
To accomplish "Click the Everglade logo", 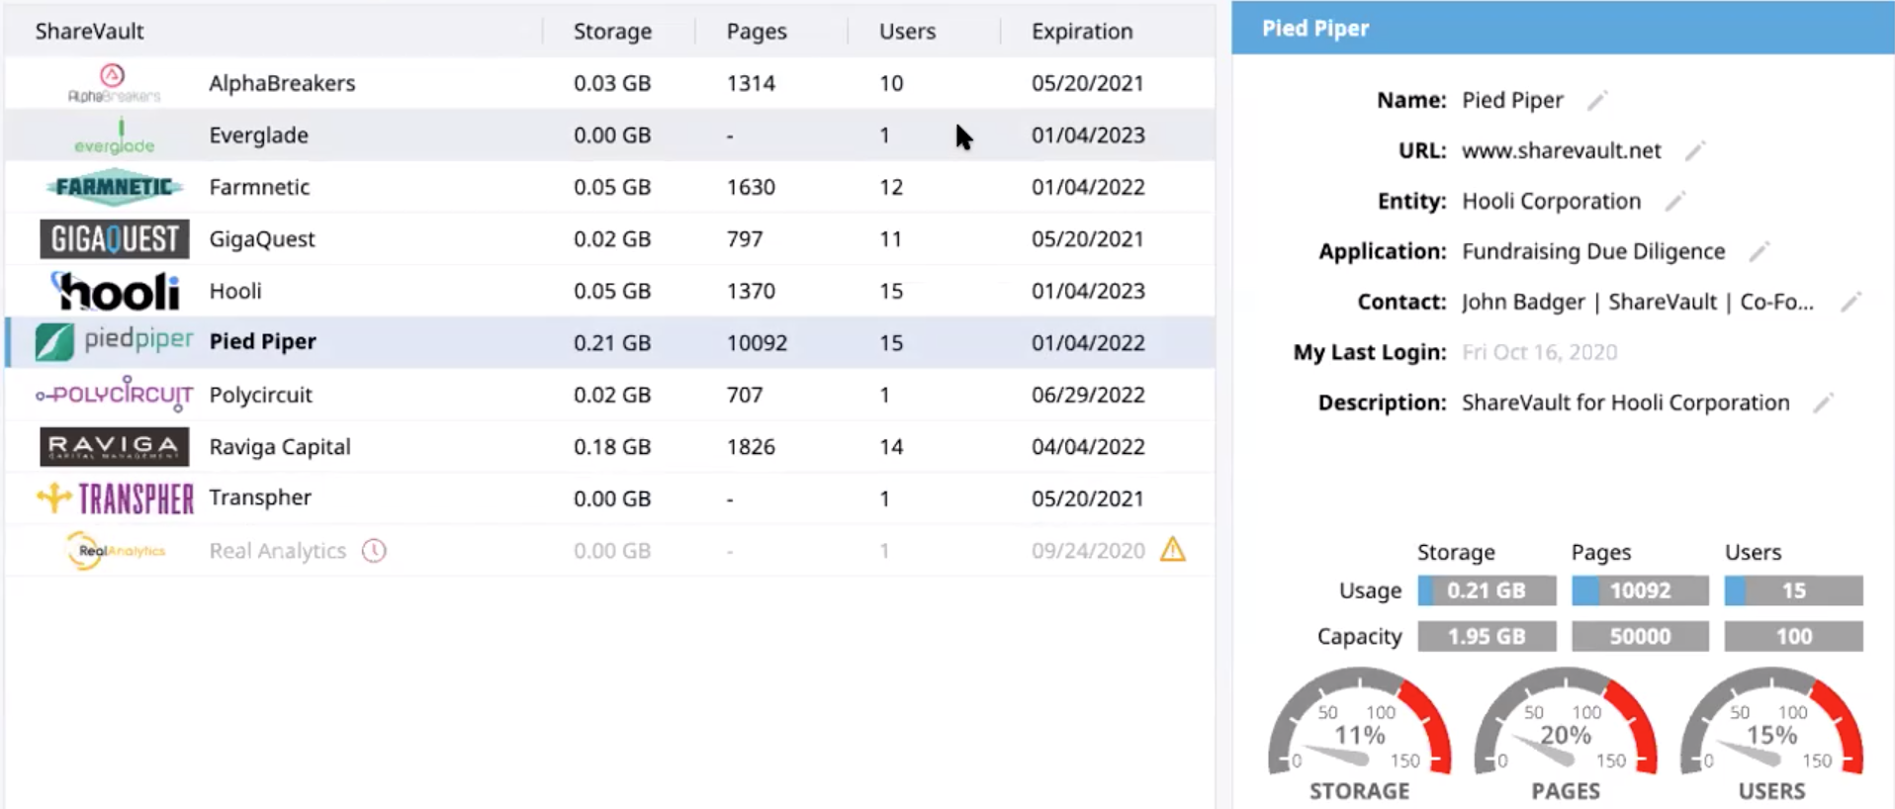I will pyautogui.click(x=115, y=136).
